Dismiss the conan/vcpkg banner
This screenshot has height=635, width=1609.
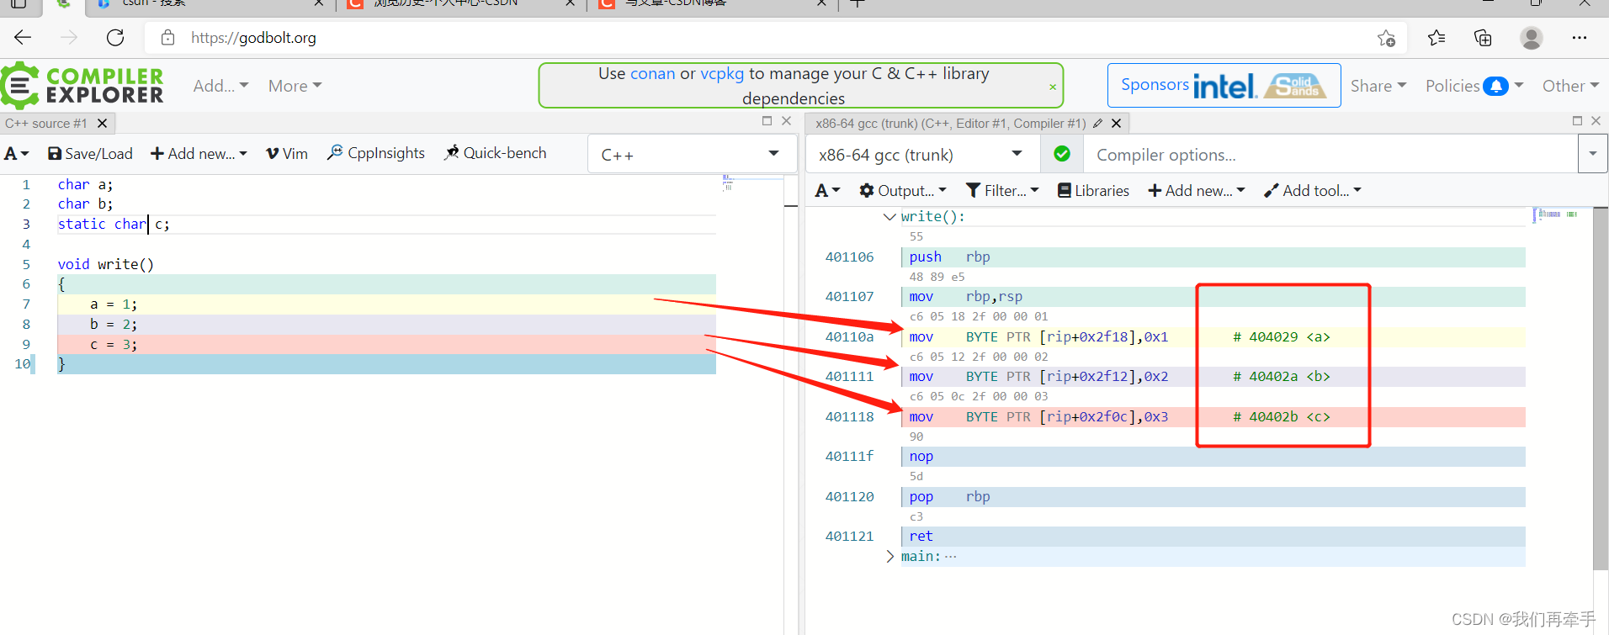(1052, 87)
